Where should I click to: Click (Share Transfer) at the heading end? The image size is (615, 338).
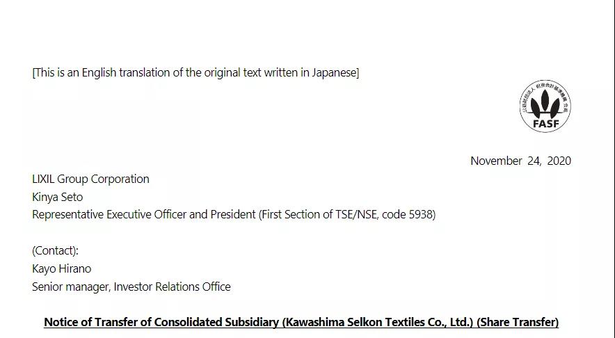(518, 322)
